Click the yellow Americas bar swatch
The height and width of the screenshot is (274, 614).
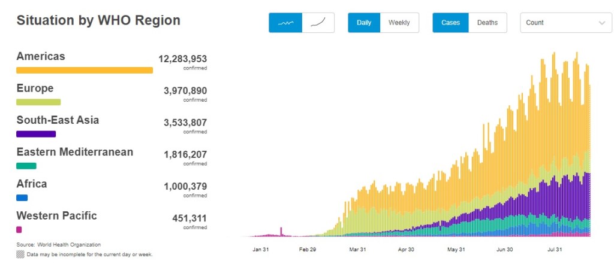tap(85, 70)
